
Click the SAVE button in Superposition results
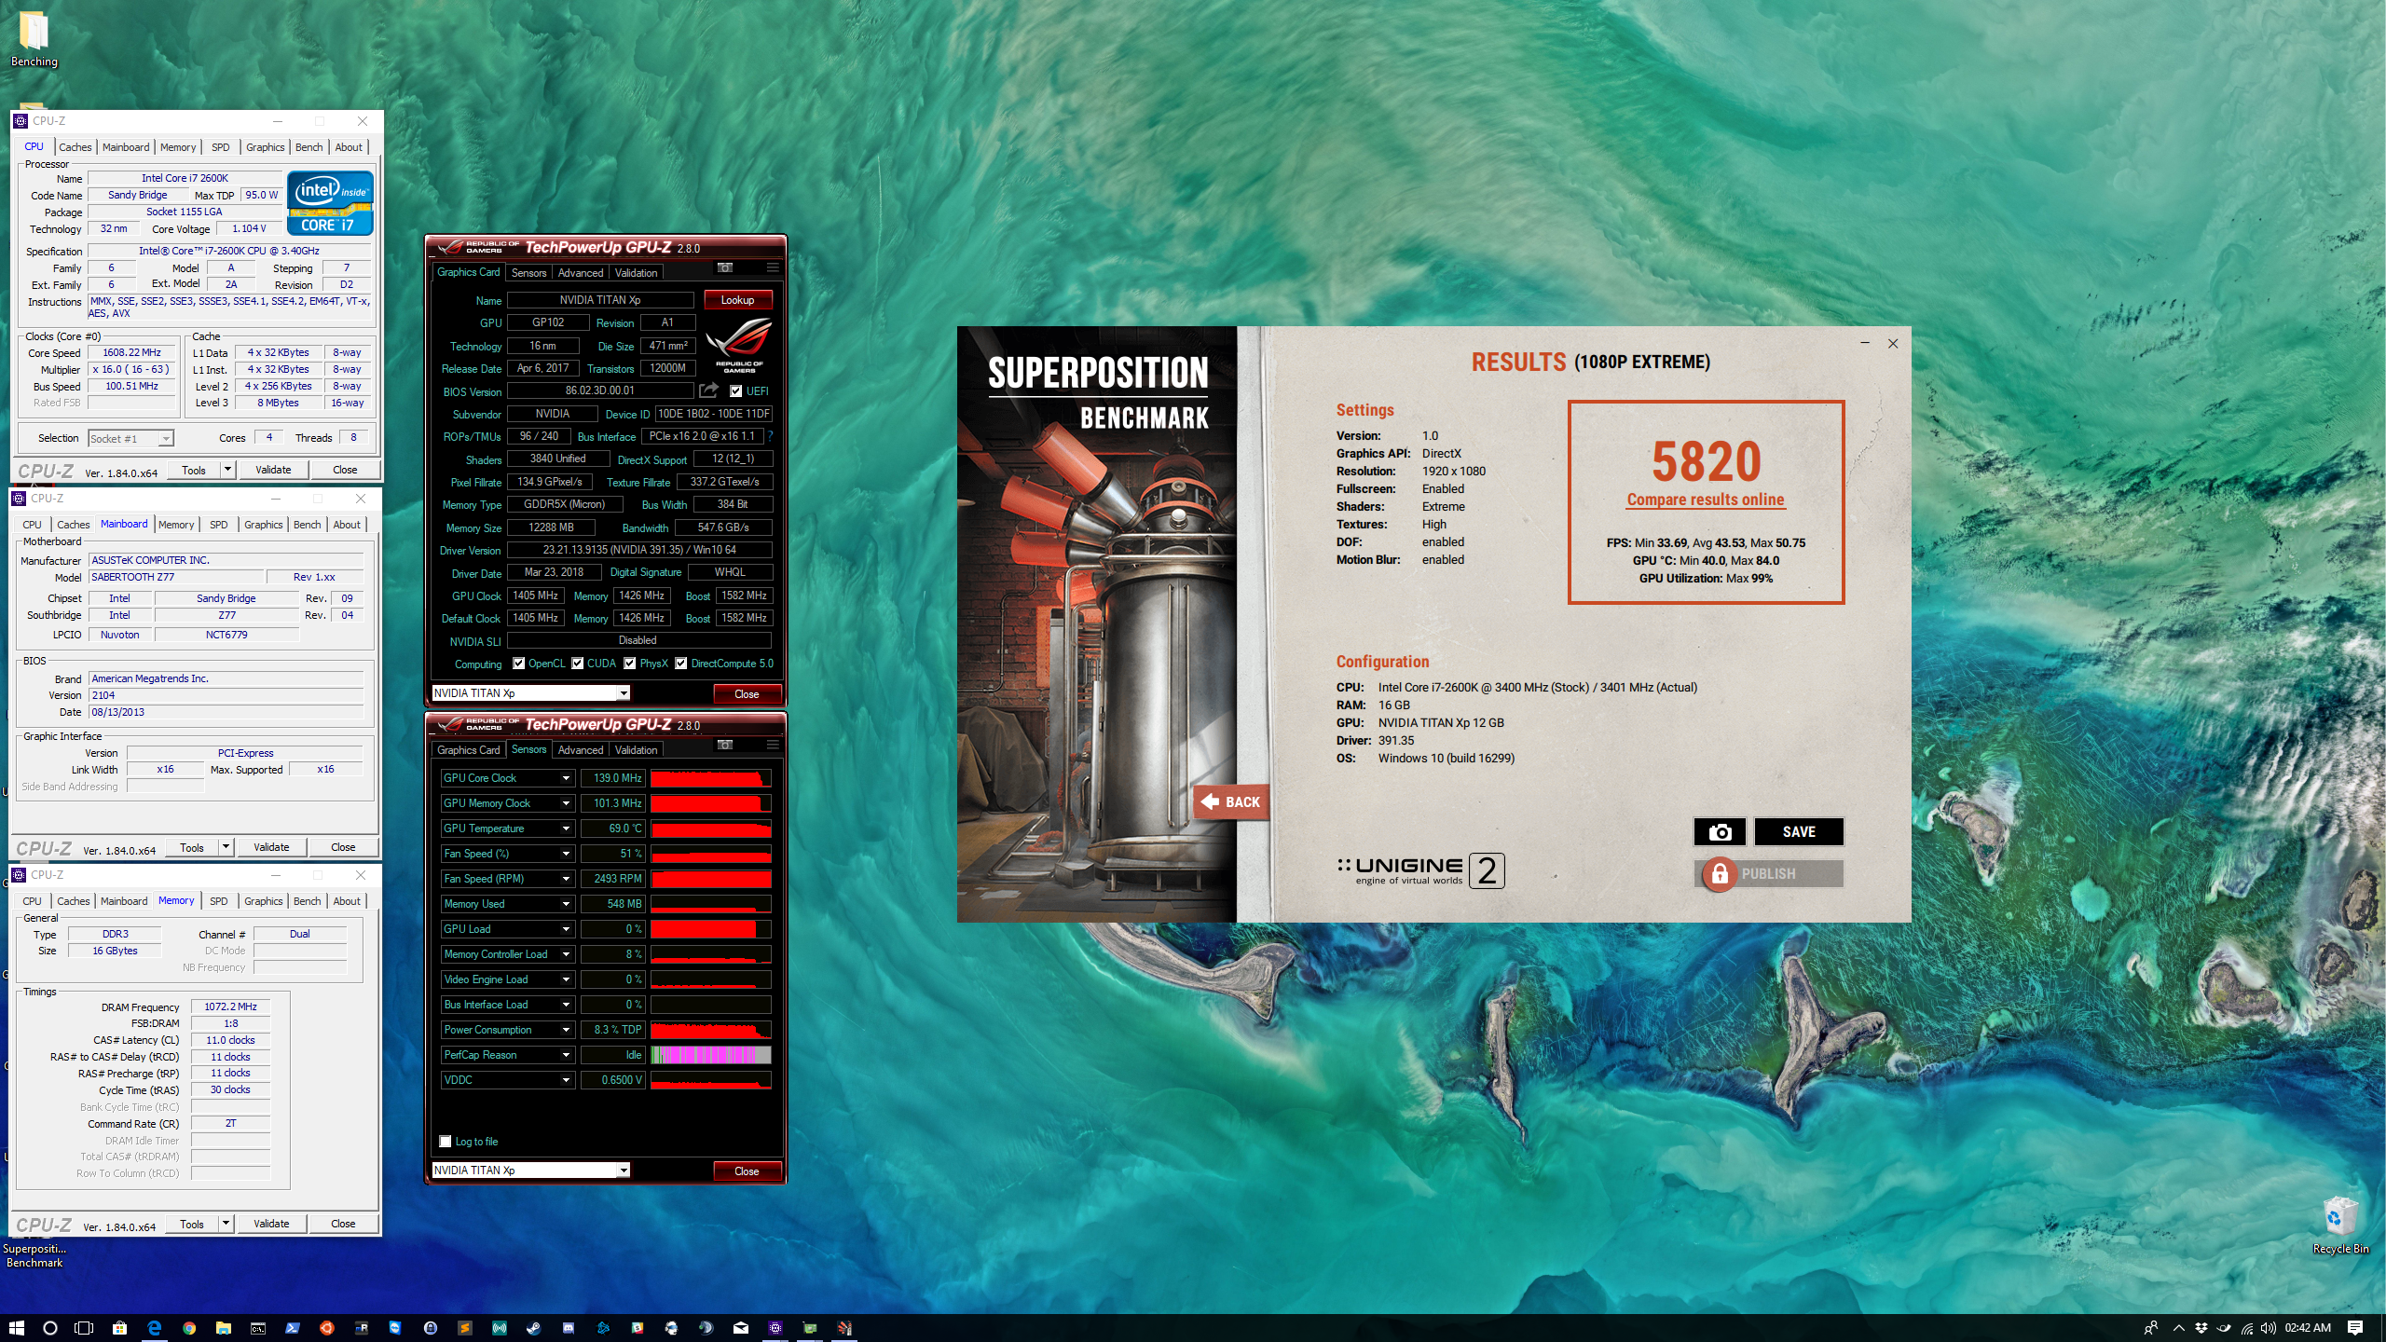coord(1799,831)
